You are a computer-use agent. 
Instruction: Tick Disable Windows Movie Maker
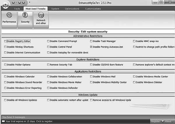tap(48, 82)
